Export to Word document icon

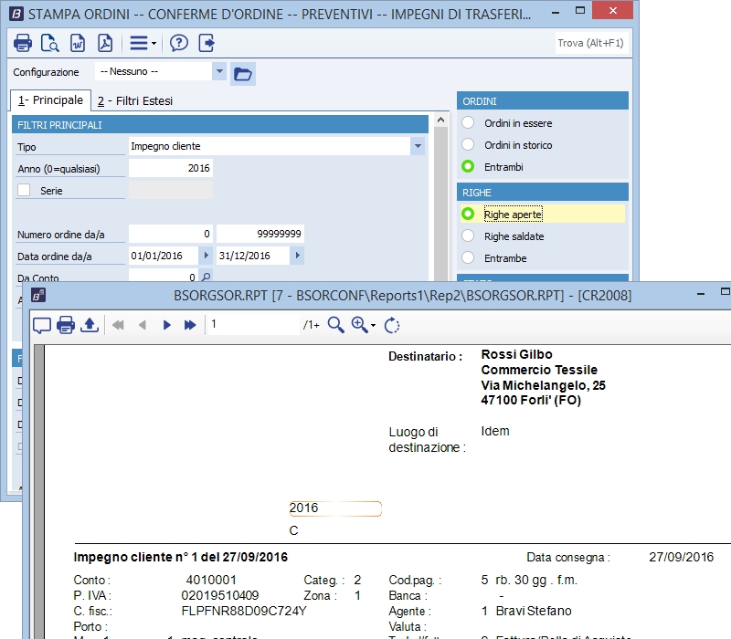point(78,43)
